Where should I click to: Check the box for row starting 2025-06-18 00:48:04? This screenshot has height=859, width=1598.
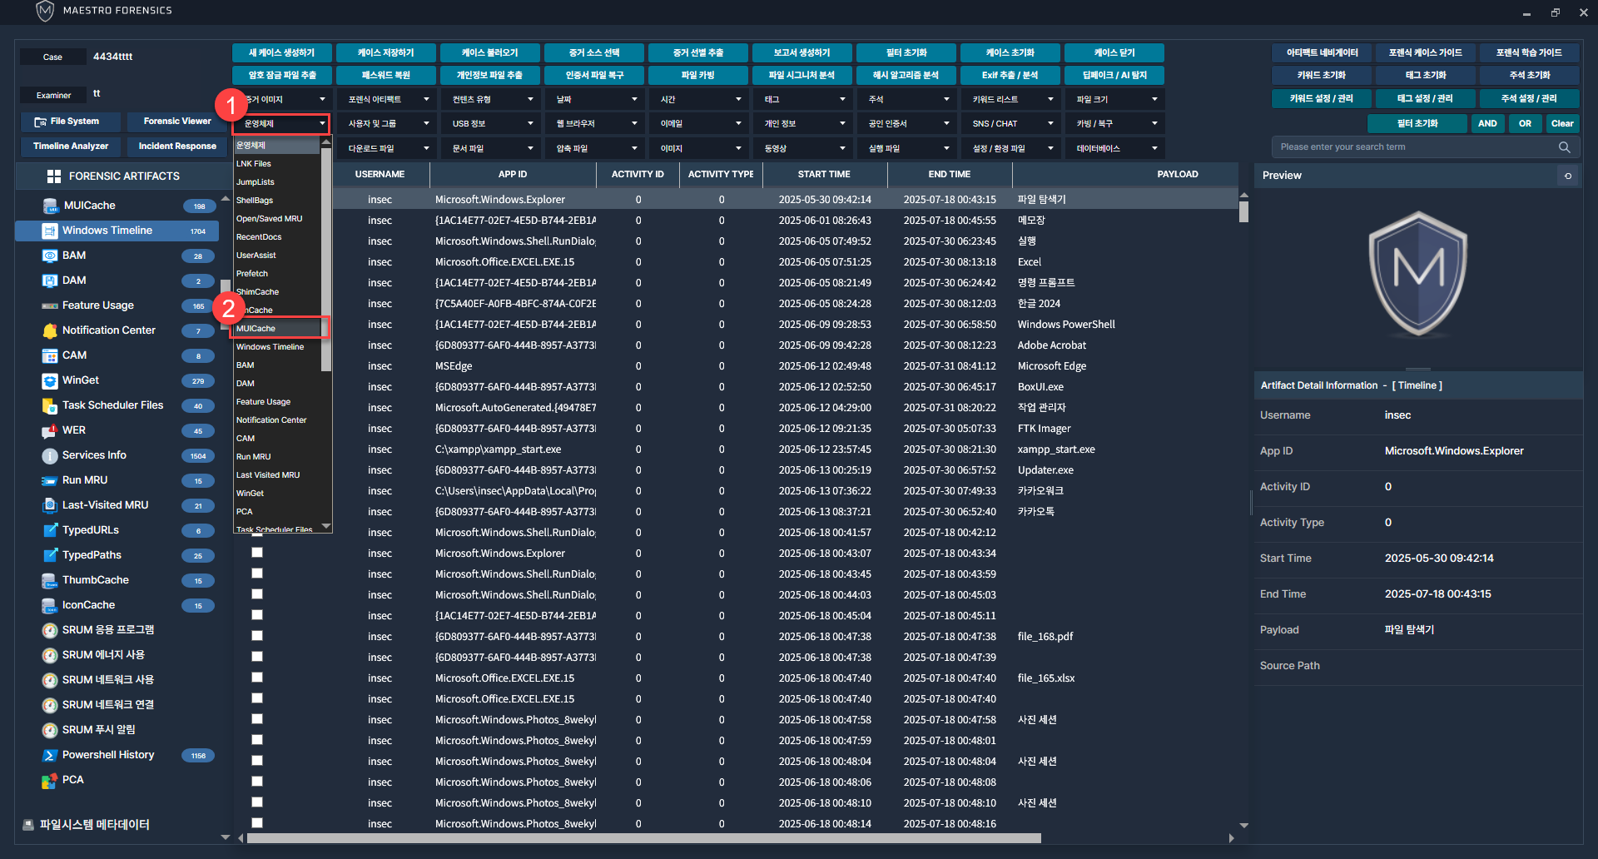[257, 761]
